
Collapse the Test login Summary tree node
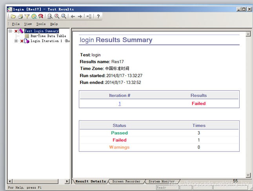click(10, 31)
